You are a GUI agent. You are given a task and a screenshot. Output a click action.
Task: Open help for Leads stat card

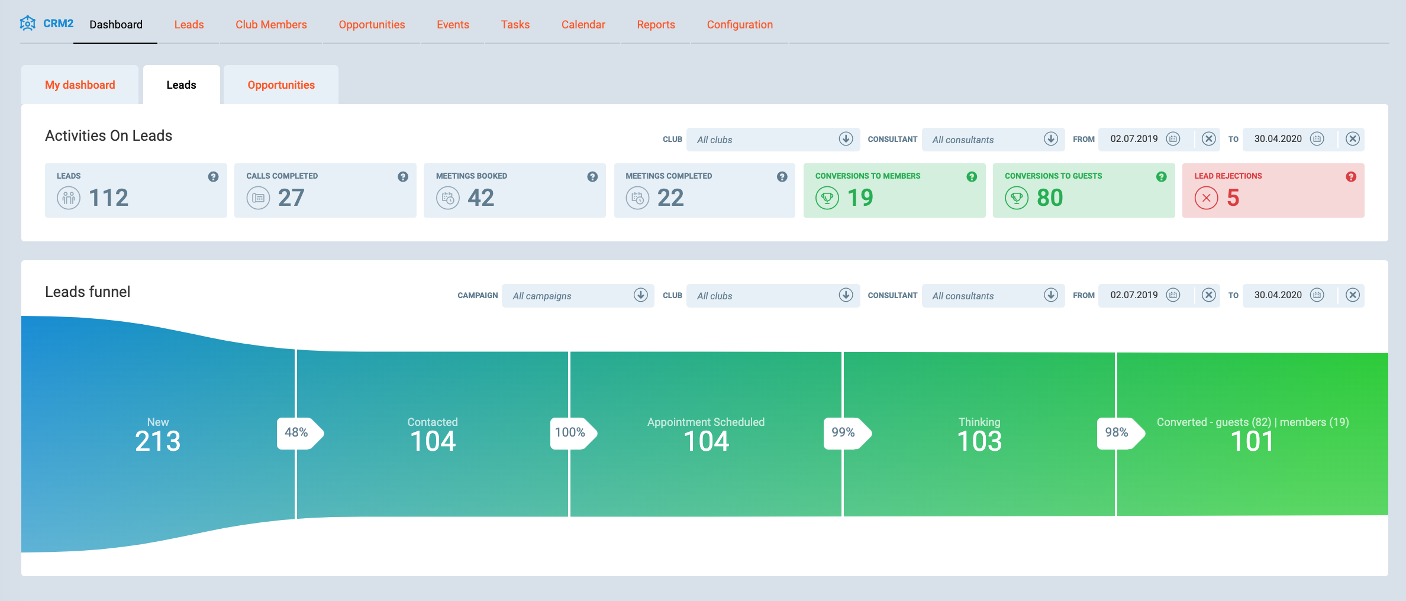pos(213,176)
